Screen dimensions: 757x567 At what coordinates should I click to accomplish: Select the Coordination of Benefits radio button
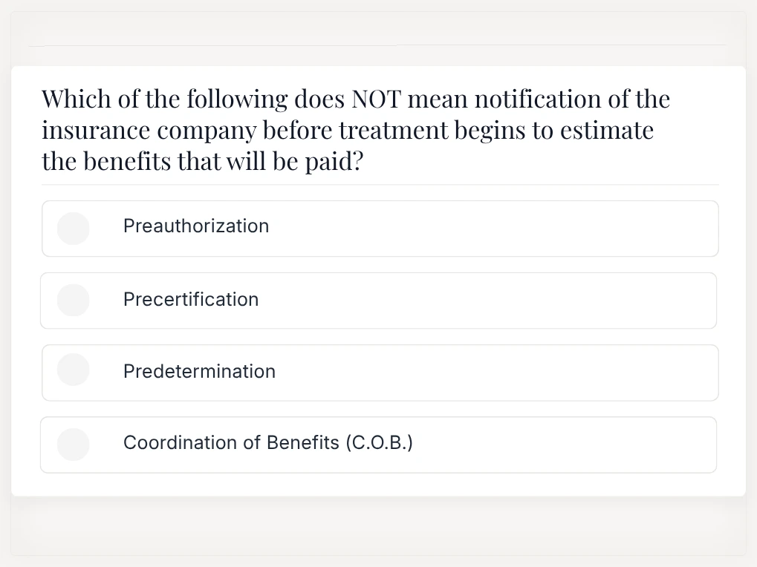pos(74,445)
